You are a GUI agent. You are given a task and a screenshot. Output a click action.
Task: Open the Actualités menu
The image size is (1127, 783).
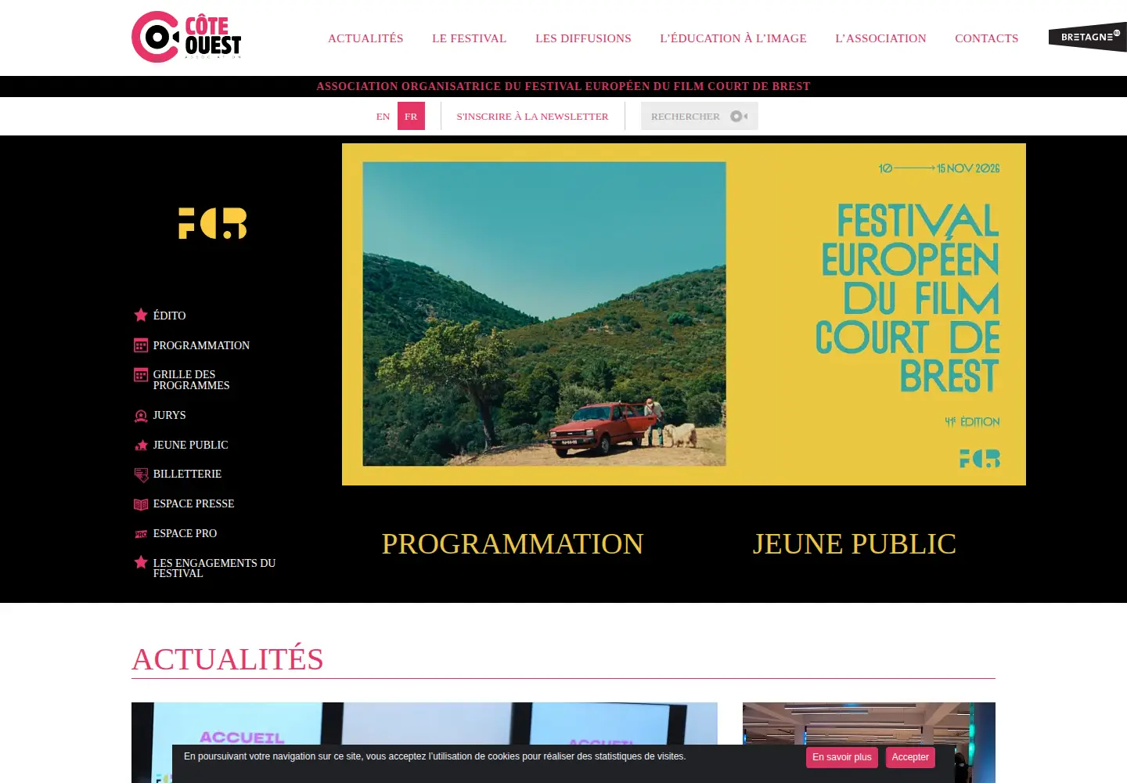[365, 38]
